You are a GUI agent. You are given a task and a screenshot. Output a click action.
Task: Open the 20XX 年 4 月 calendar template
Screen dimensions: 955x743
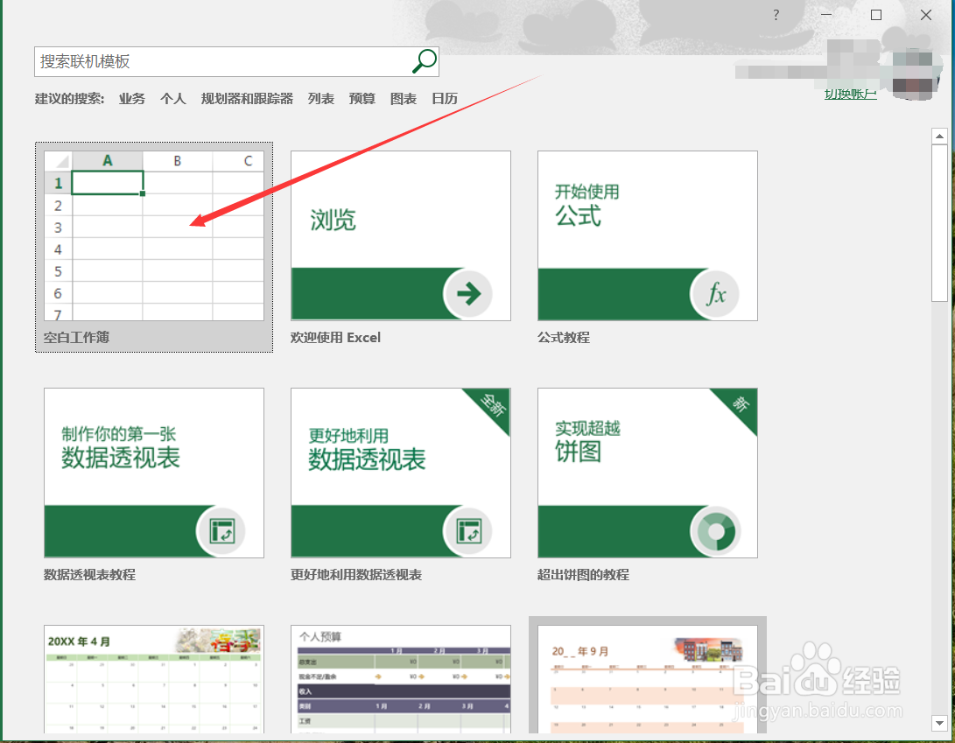point(154,678)
